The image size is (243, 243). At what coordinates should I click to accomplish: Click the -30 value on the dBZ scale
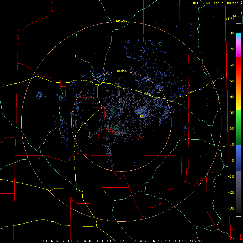(231, 208)
